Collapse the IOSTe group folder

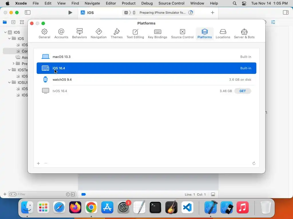9,70
